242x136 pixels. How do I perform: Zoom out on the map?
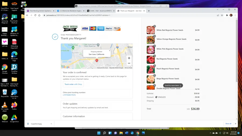129,63
